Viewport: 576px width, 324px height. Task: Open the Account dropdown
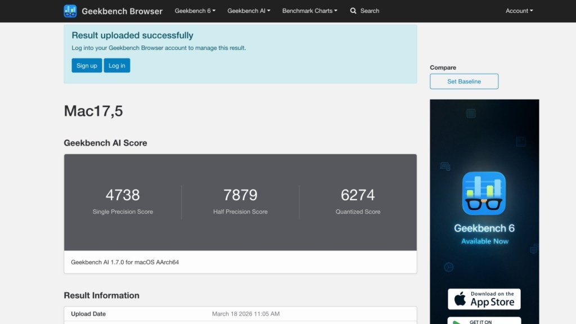tap(518, 10)
